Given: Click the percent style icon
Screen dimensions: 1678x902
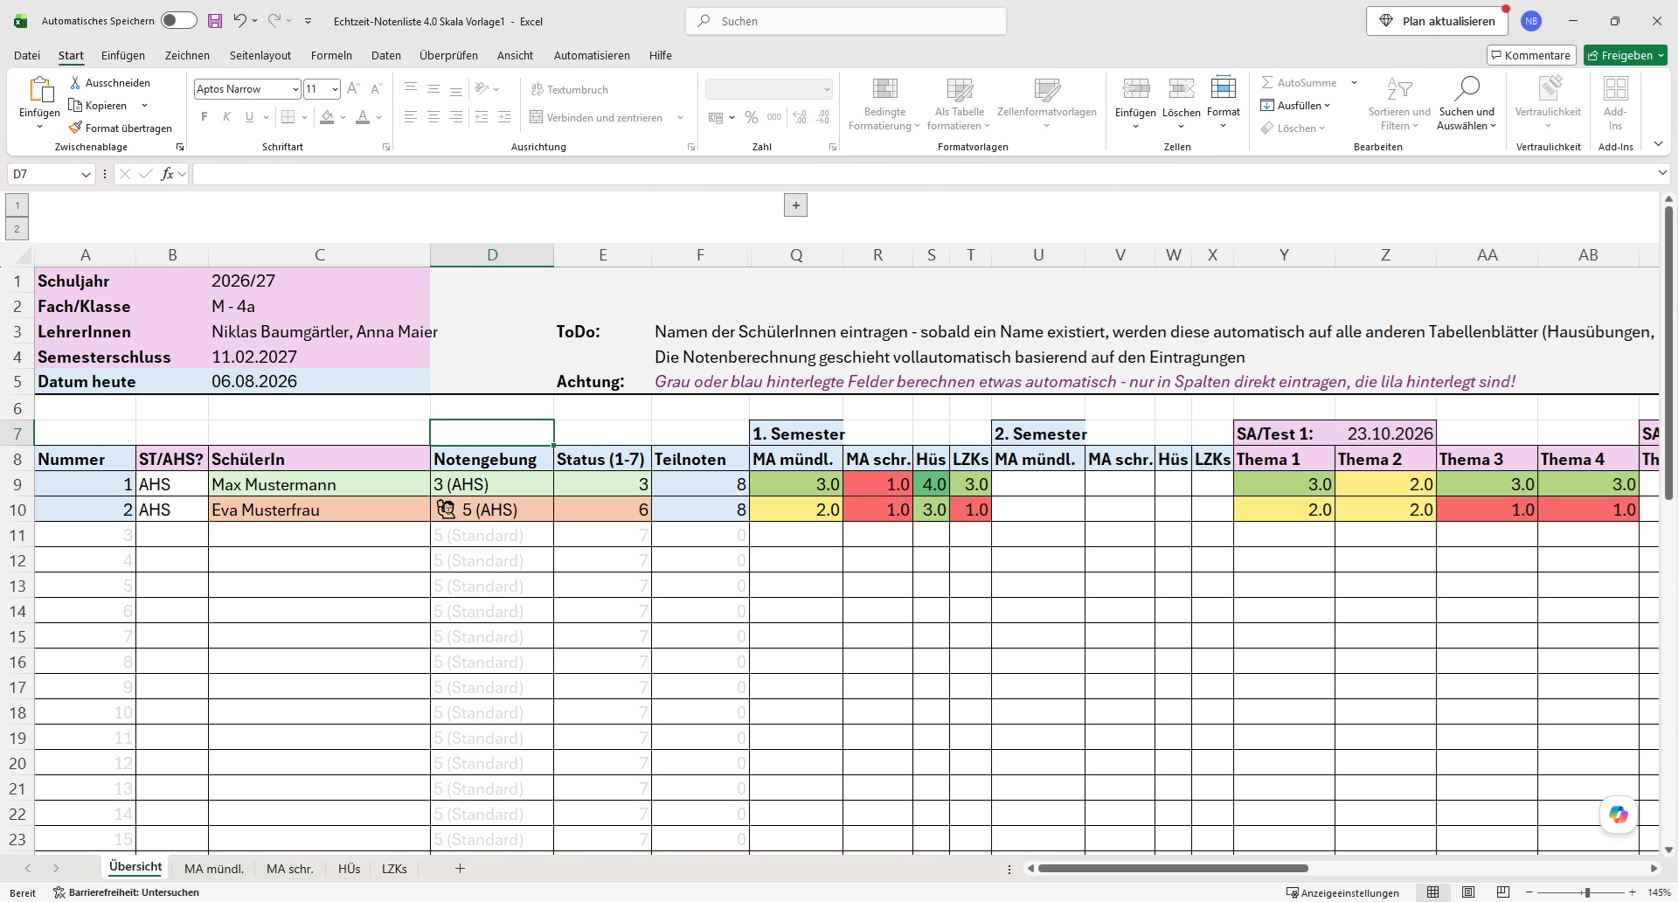Looking at the screenshot, I should pos(752,117).
